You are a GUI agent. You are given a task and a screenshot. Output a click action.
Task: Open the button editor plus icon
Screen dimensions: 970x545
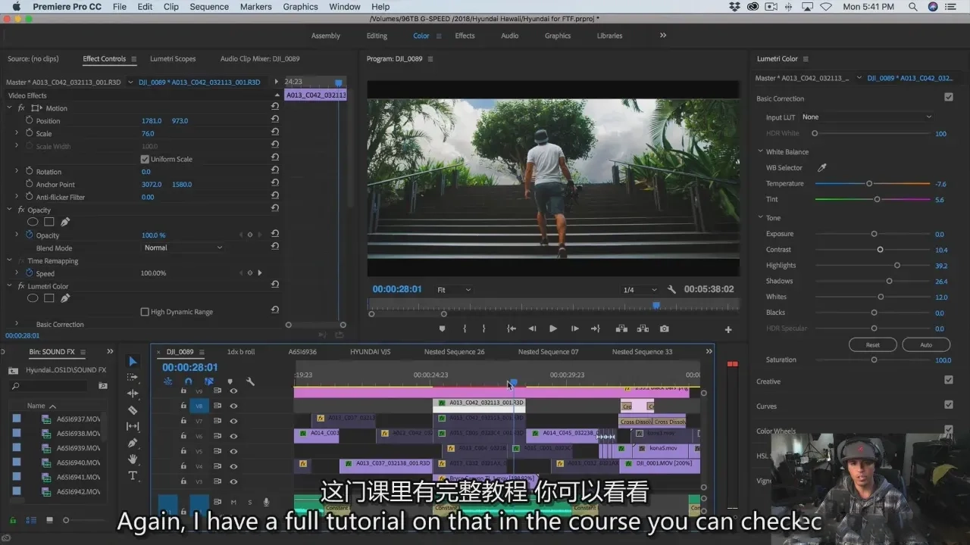coord(728,329)
